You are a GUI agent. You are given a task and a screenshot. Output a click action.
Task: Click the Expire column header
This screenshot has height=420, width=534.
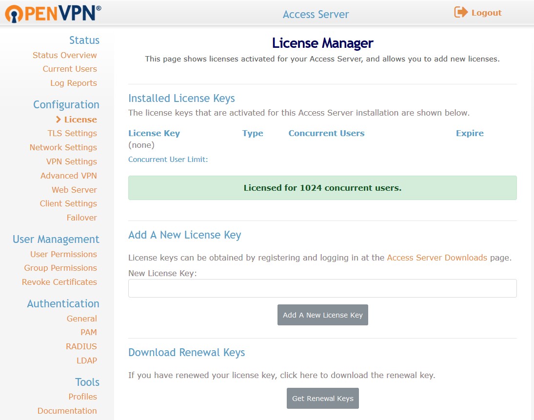tap(470, 133)
